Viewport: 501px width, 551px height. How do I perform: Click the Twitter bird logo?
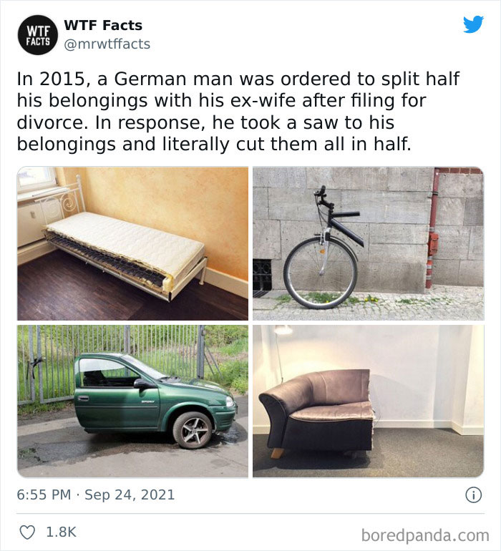coord(473,25)
